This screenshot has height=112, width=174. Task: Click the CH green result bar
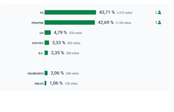tap(48, 33)
